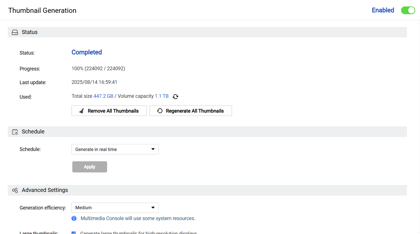420x234 pixels.
Task: Click the gray Apply button
Action: click(90, 167)
